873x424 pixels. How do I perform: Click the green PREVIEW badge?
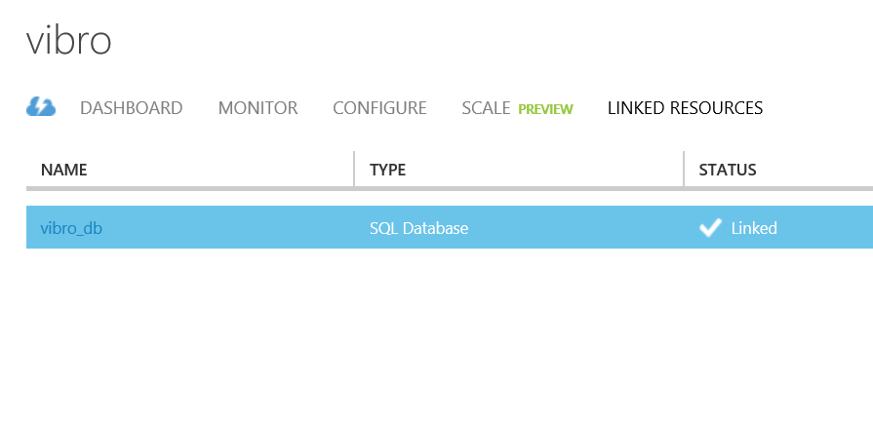545,109
